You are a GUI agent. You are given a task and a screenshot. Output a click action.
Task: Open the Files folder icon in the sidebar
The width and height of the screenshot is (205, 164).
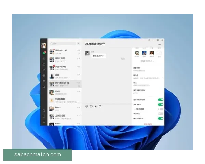click(44, 70)
